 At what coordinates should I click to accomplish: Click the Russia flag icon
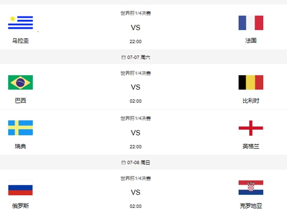tap(20, 188)
